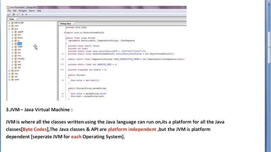Open the File menu
271x152 pixels.
pos(9,11)
